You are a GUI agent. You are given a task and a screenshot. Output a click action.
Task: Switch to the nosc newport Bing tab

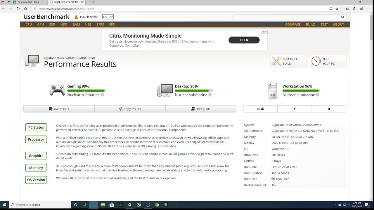pyautogui.click(x=29, y=2)
